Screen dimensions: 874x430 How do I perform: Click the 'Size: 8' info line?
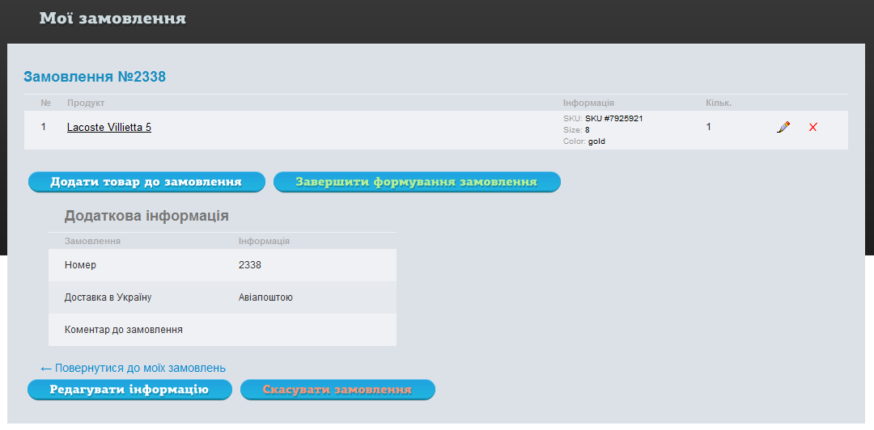click(576, 130)
